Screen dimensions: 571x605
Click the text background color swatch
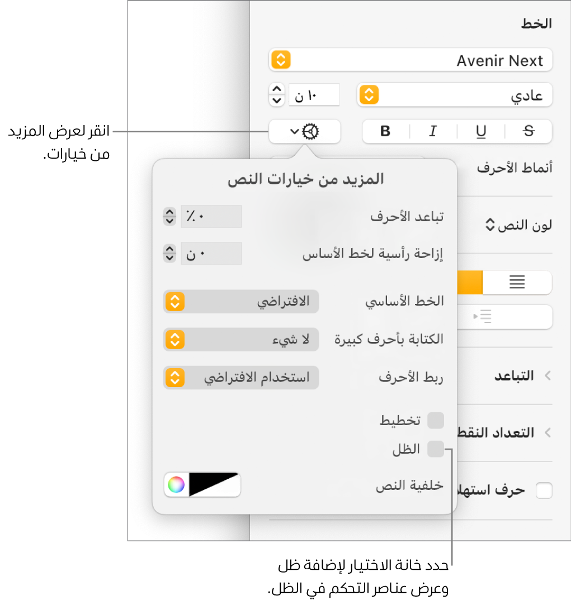214,485
